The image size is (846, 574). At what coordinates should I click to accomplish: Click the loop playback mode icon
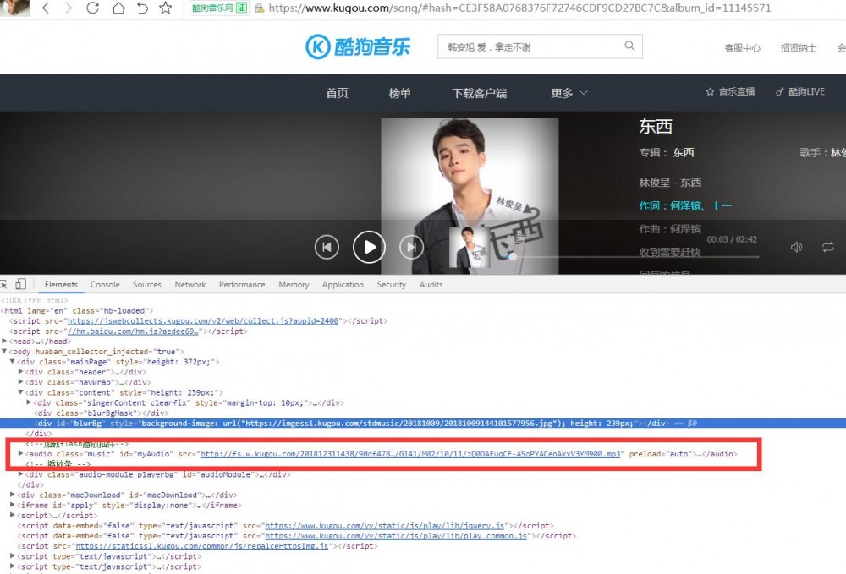828,246
